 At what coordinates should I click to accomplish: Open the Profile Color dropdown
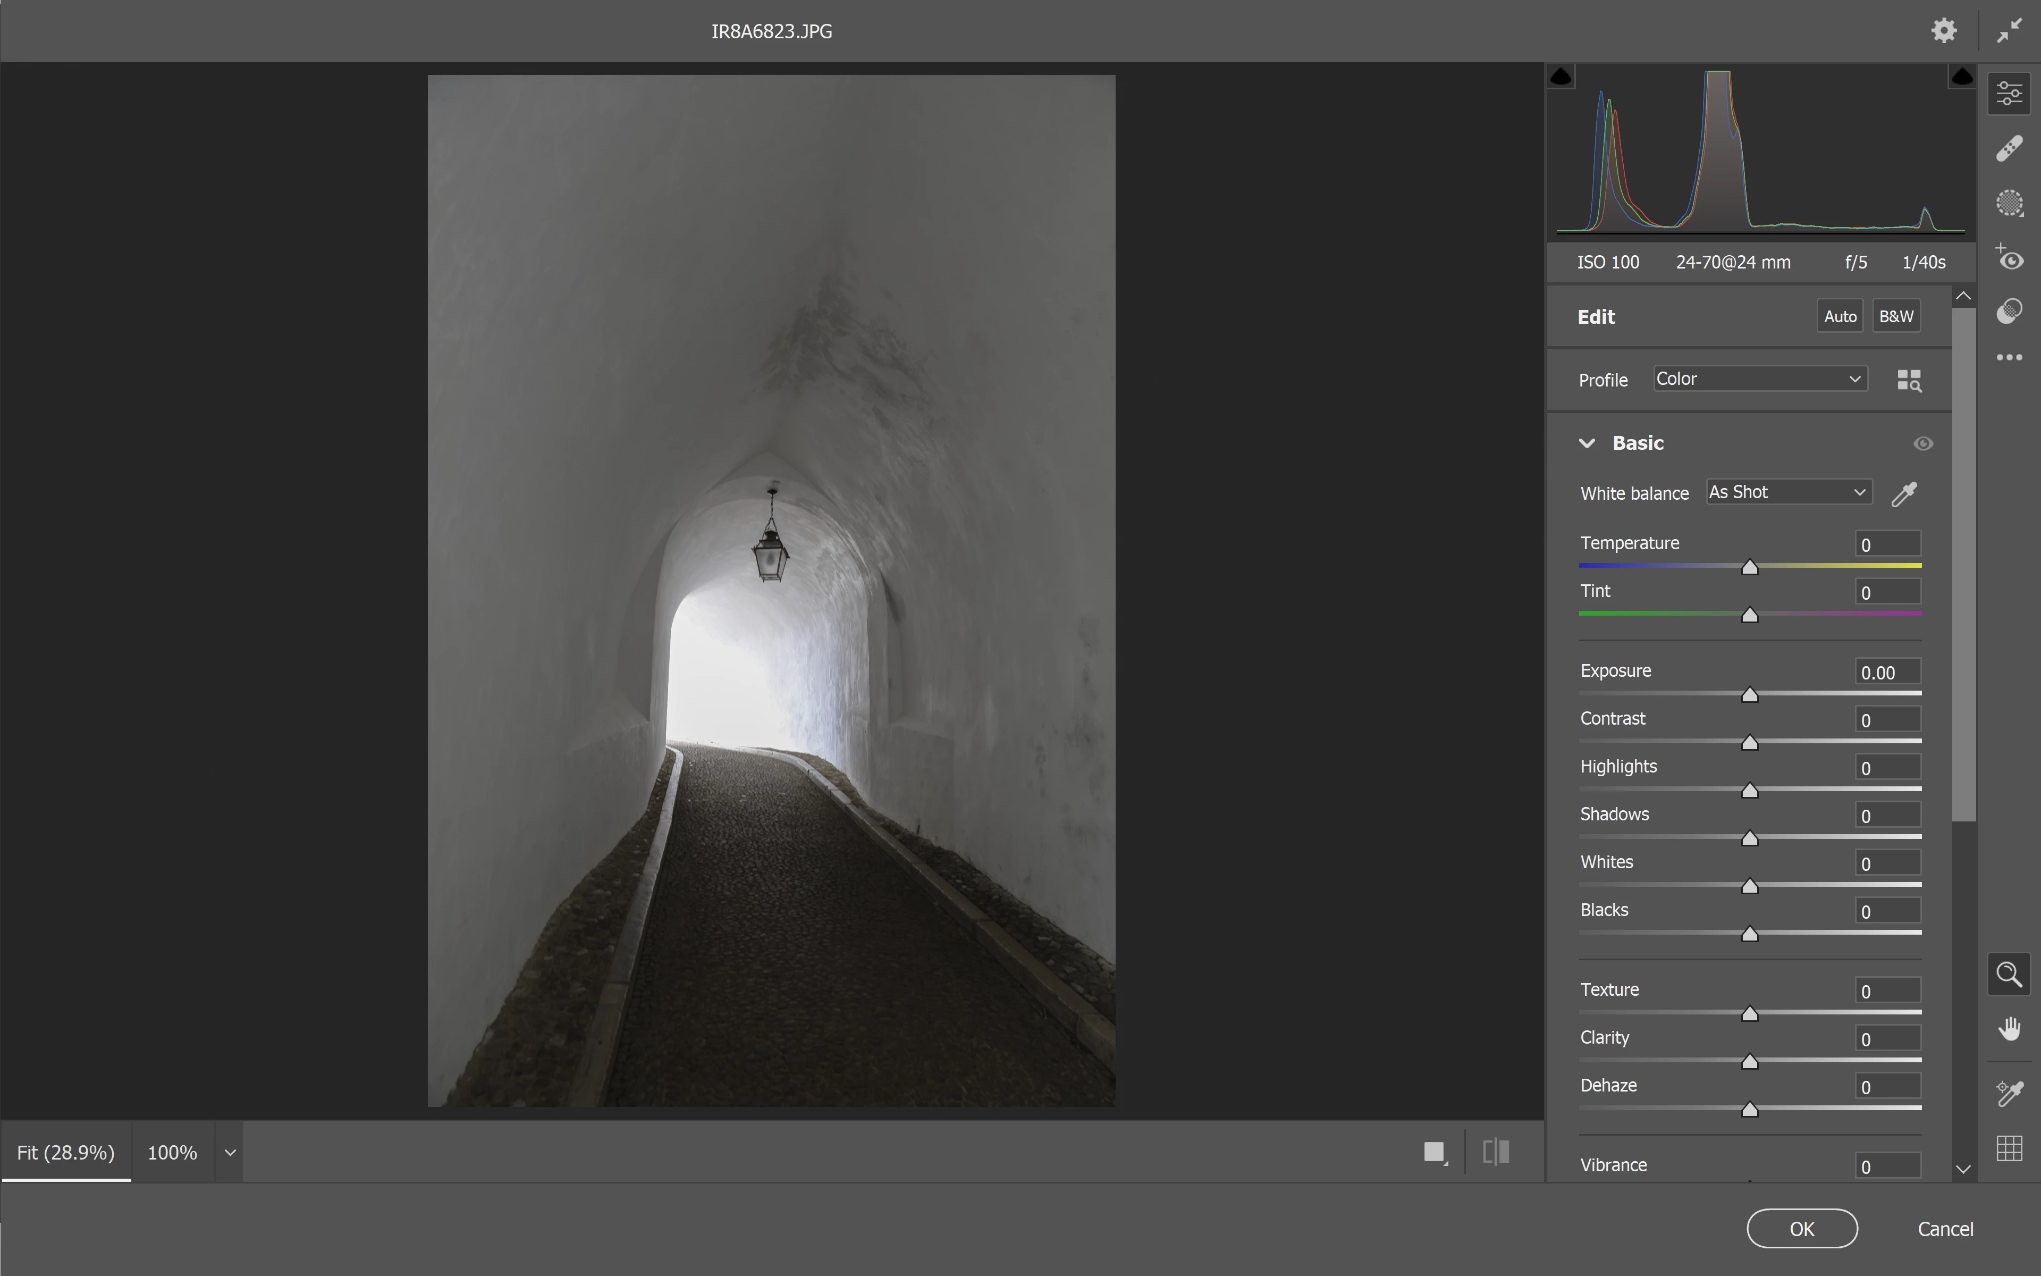tap(1759, 379)
